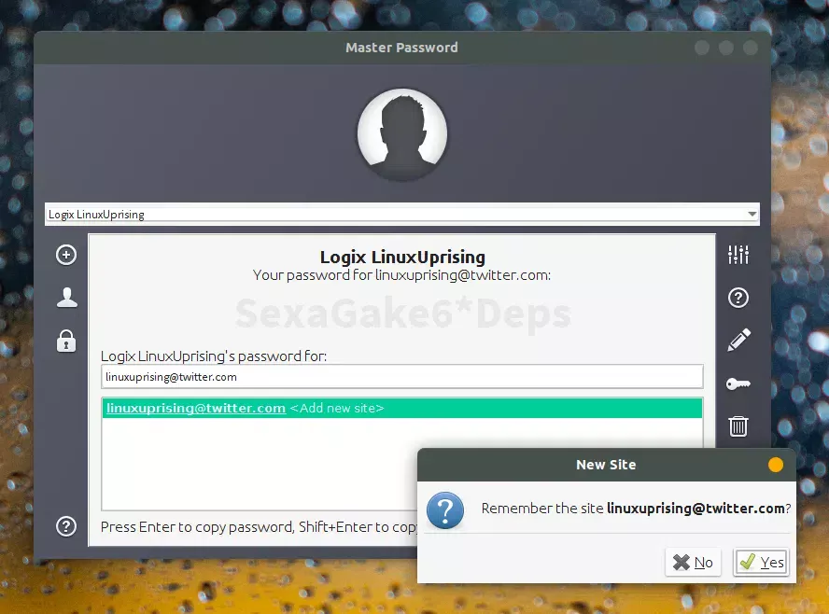Viewport: 829px width, 614px height.
Task: Open help via the right-side question mark
Action: pos(738,297)
